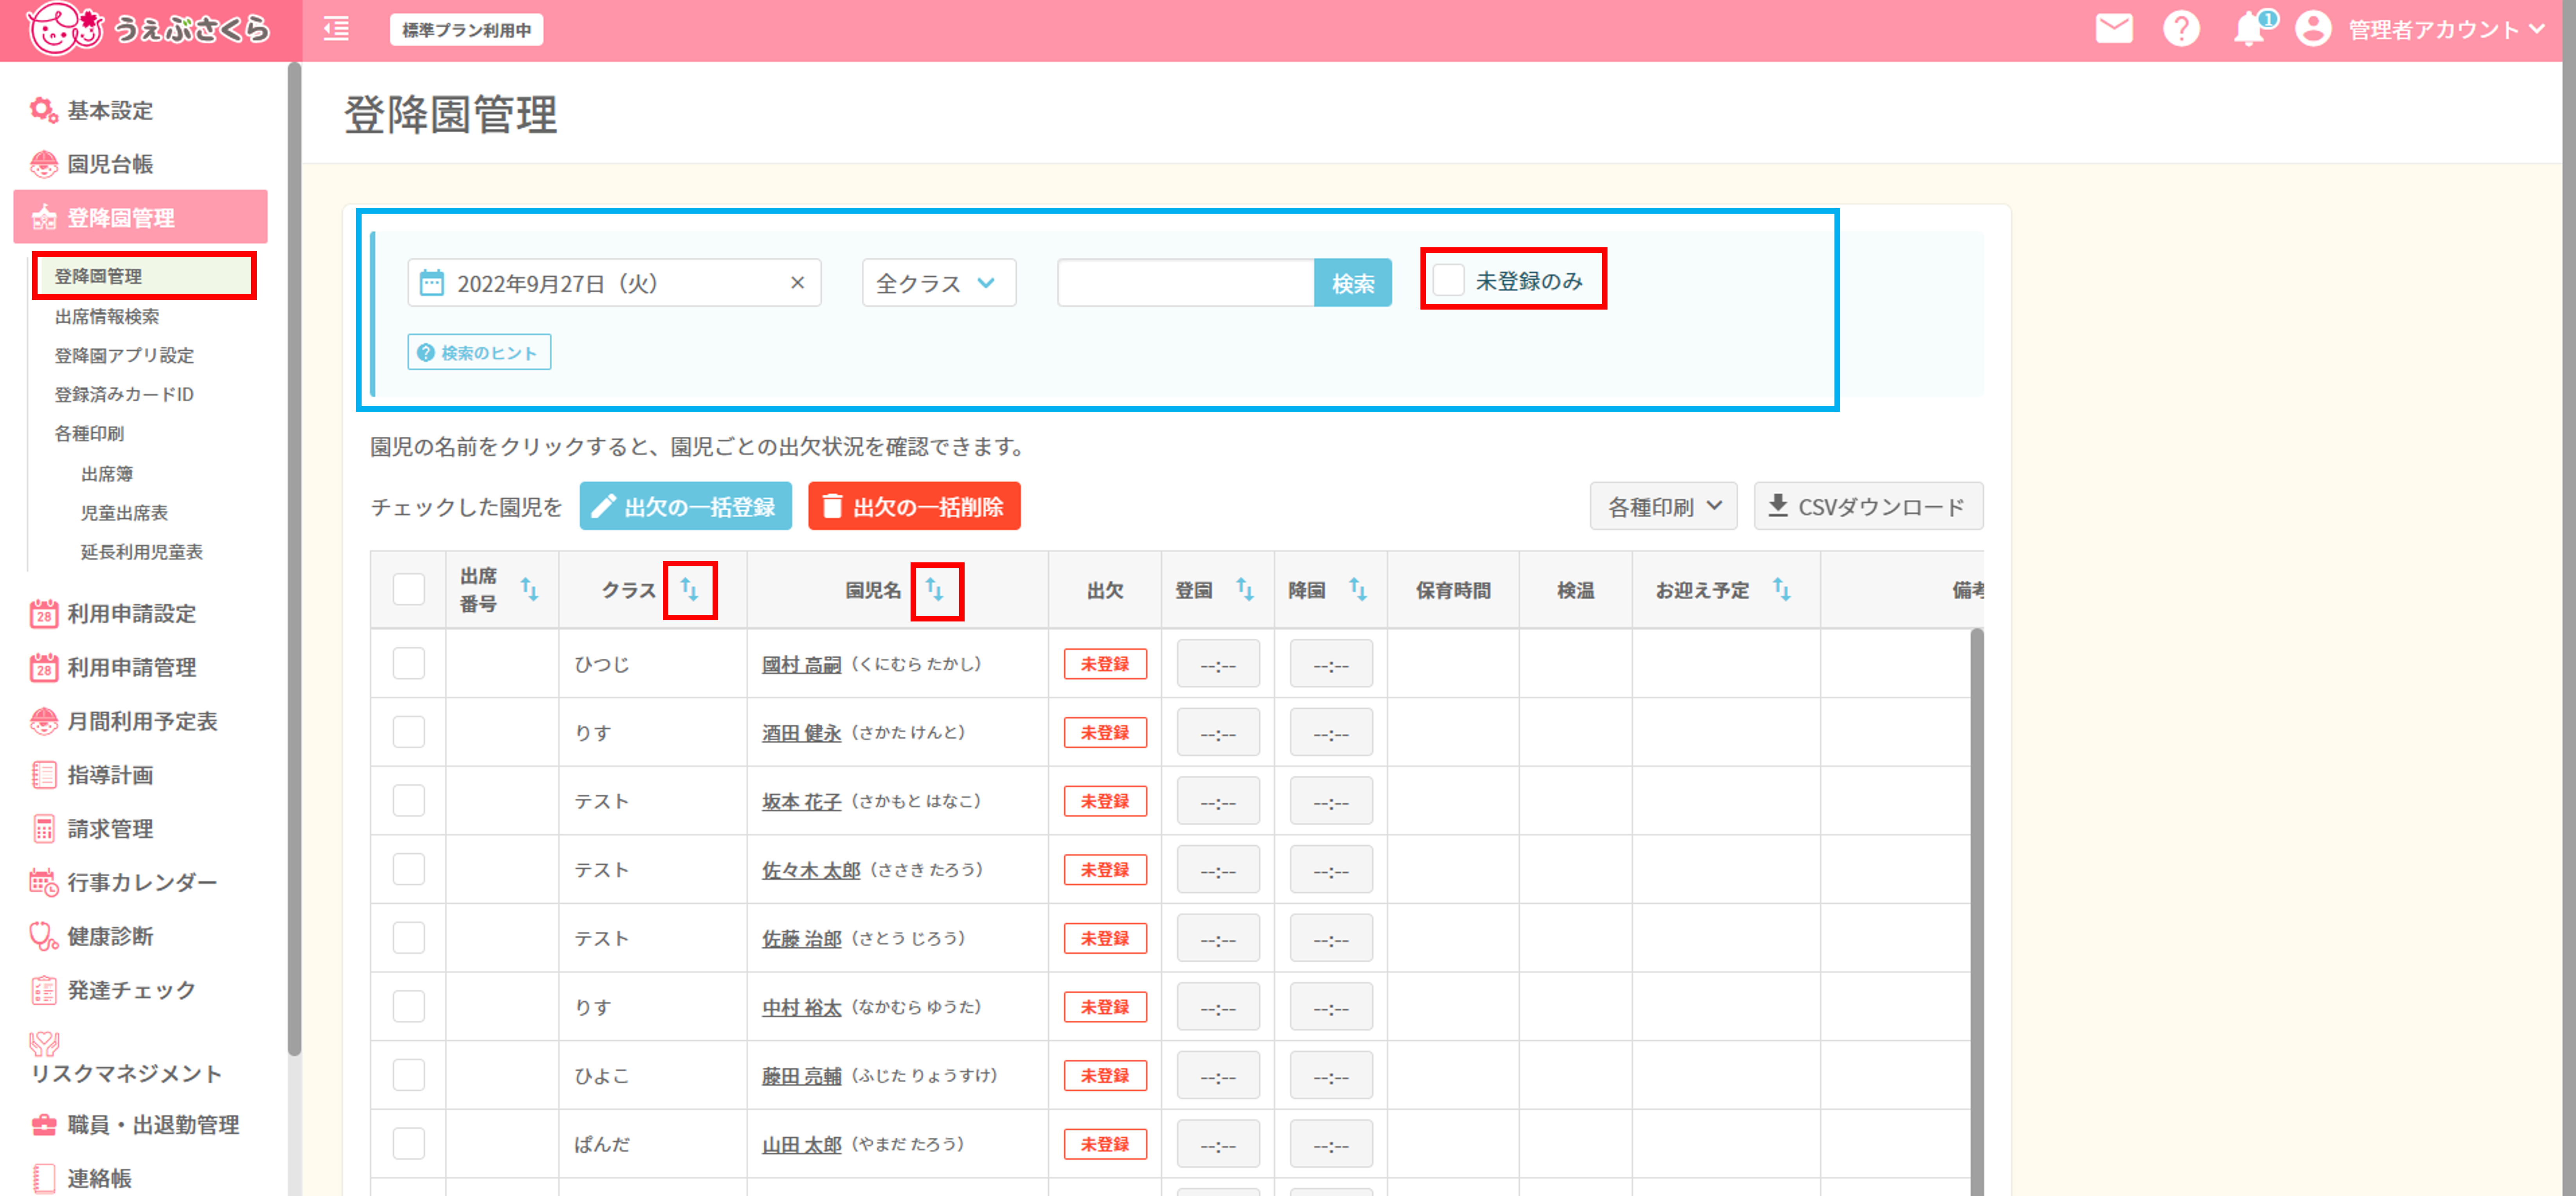The height and width of the screenshot is (1196, 2576).
Task: Click the search keyword input field
Action: coord(1186,283)
